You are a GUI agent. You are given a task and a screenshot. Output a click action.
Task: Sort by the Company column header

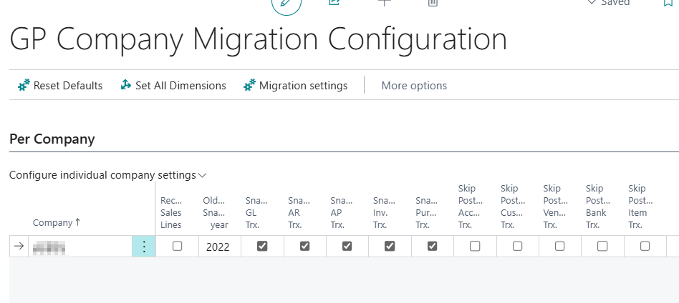click(56, 222)
